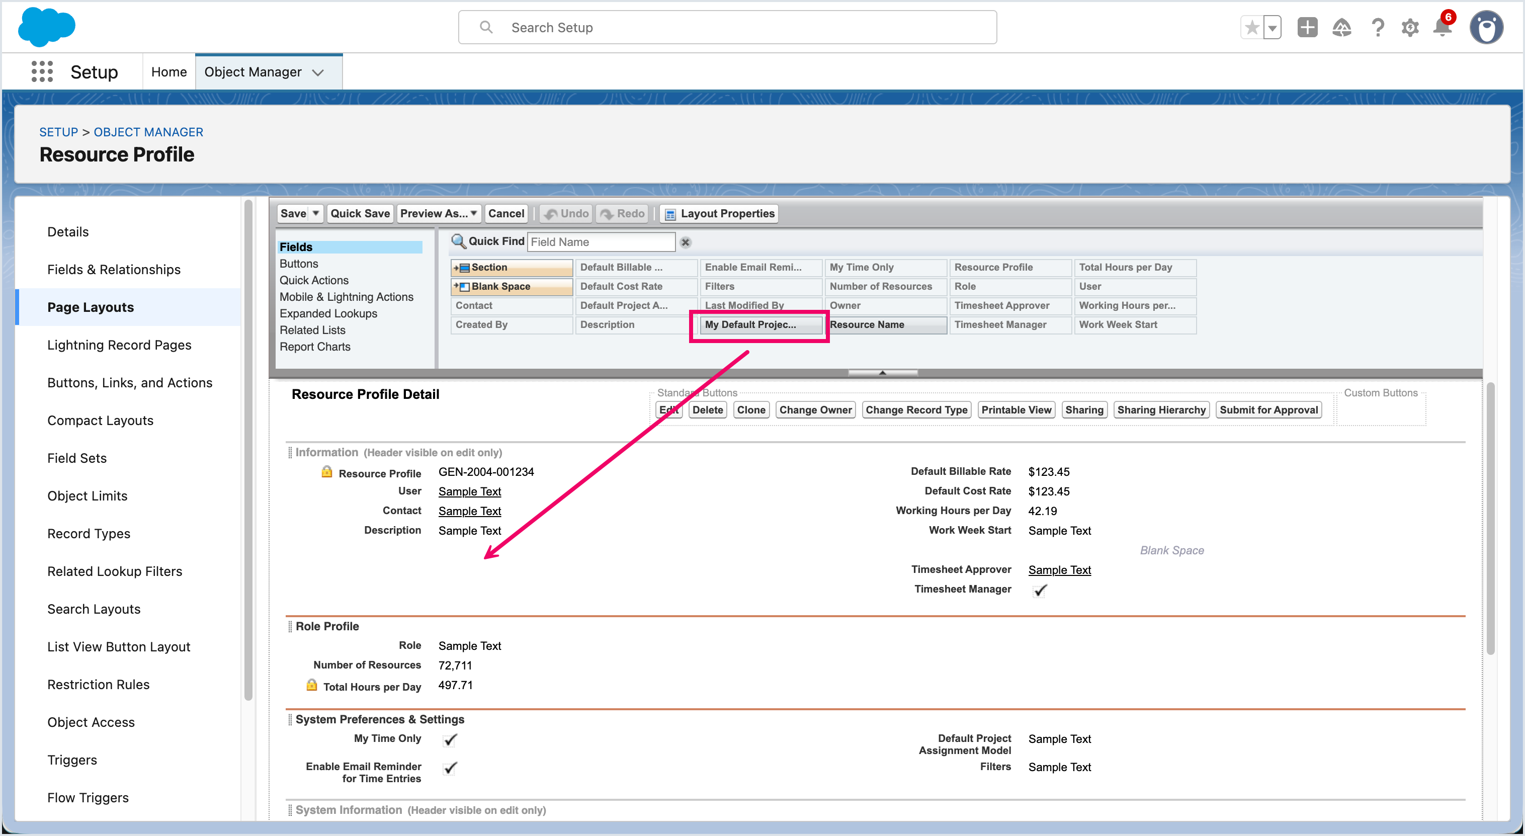Click the help question mark icon
This screenshot has width=1525, height=836.
tap(1378, 27)
